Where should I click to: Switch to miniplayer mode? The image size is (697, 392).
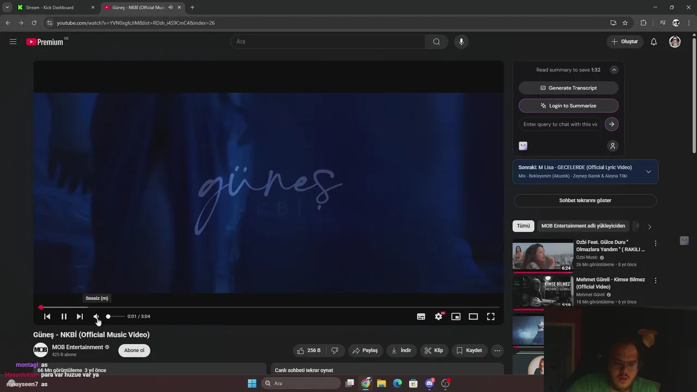(x=456, y=316)
